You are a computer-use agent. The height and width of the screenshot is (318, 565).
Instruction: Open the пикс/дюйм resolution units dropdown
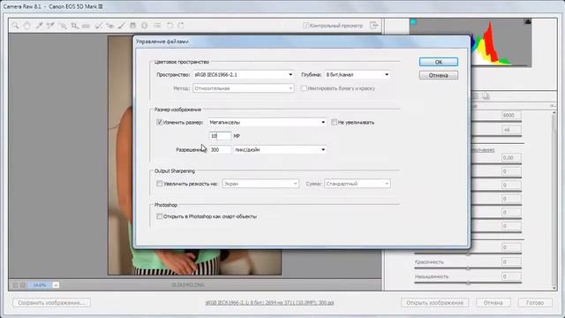[x=280, y=149]
